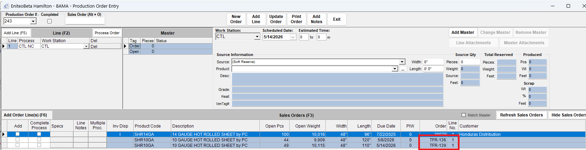
Task: Click the TFR-139 order cell
Action: click(x=434, y=145)
